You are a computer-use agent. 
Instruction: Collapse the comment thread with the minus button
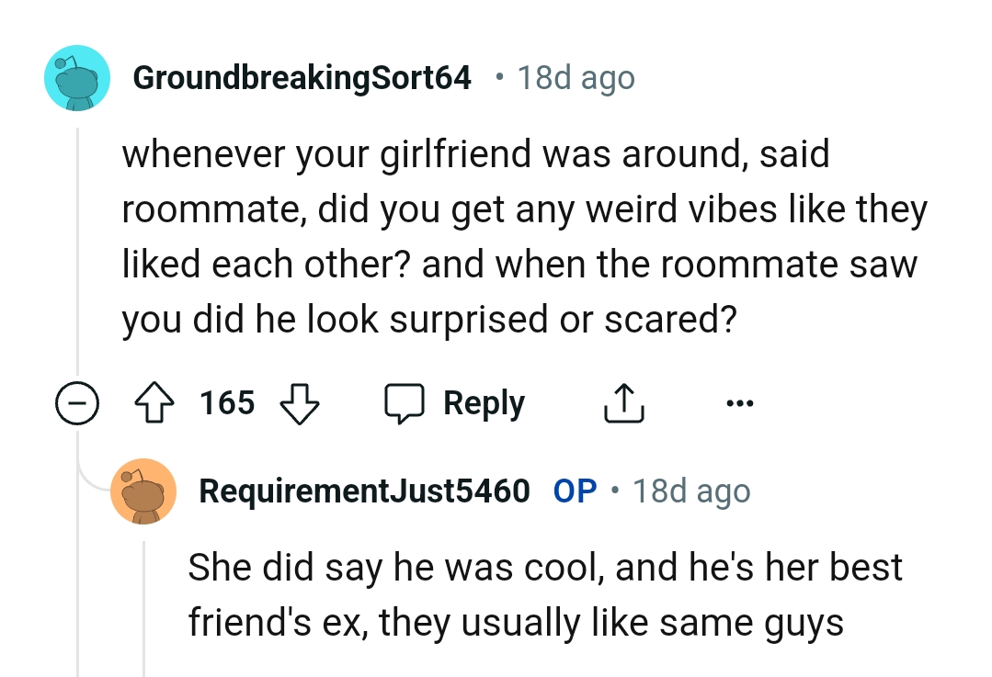click(x=78, y=402)
